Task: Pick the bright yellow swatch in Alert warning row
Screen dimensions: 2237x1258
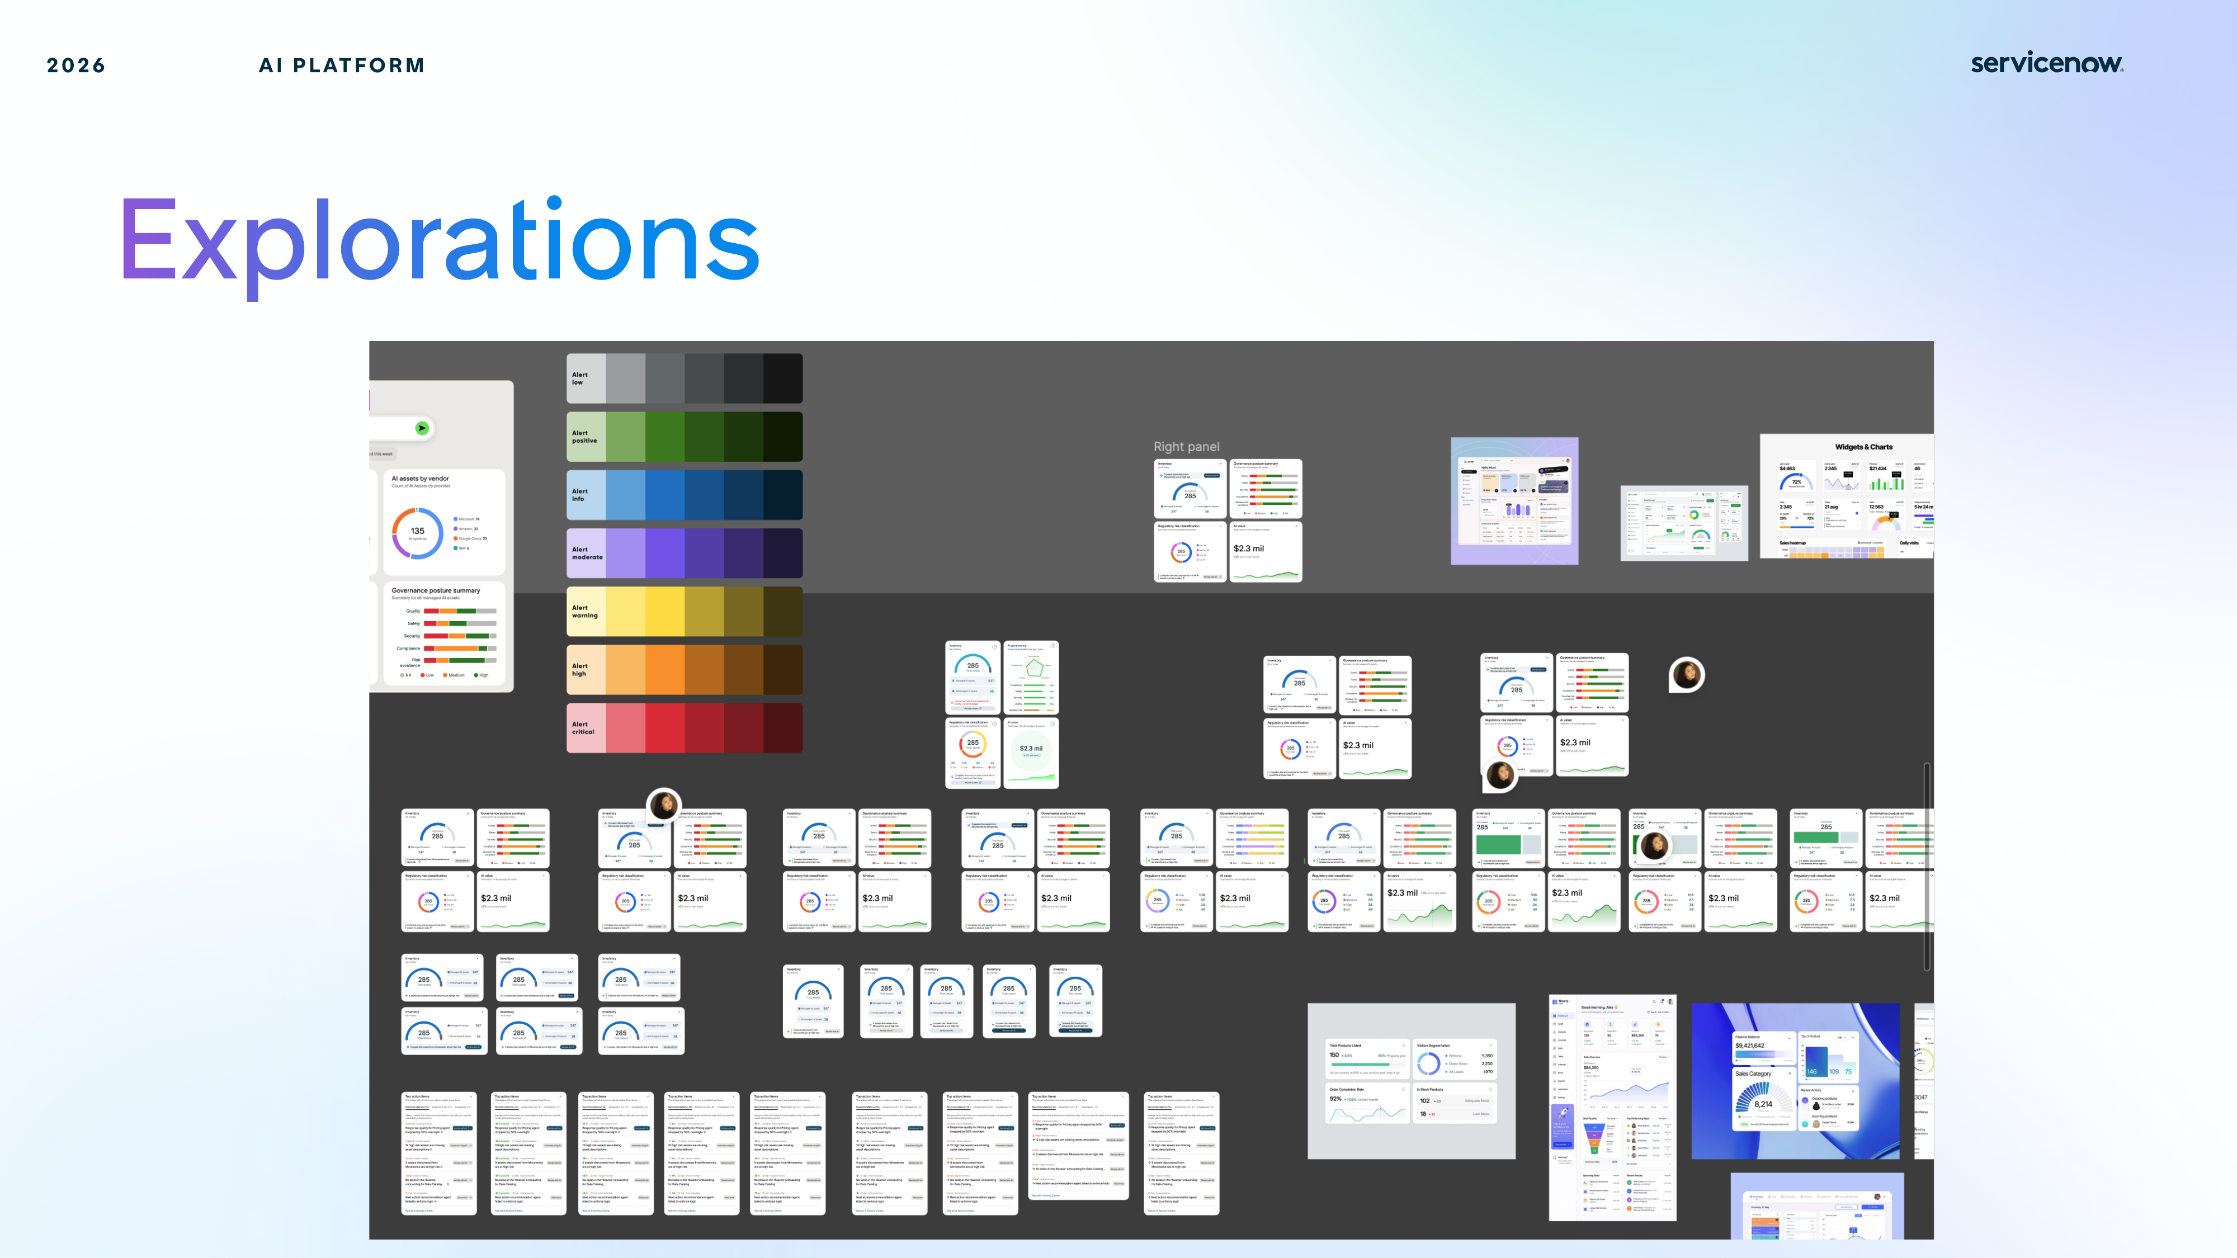Action: pos(665,611)
